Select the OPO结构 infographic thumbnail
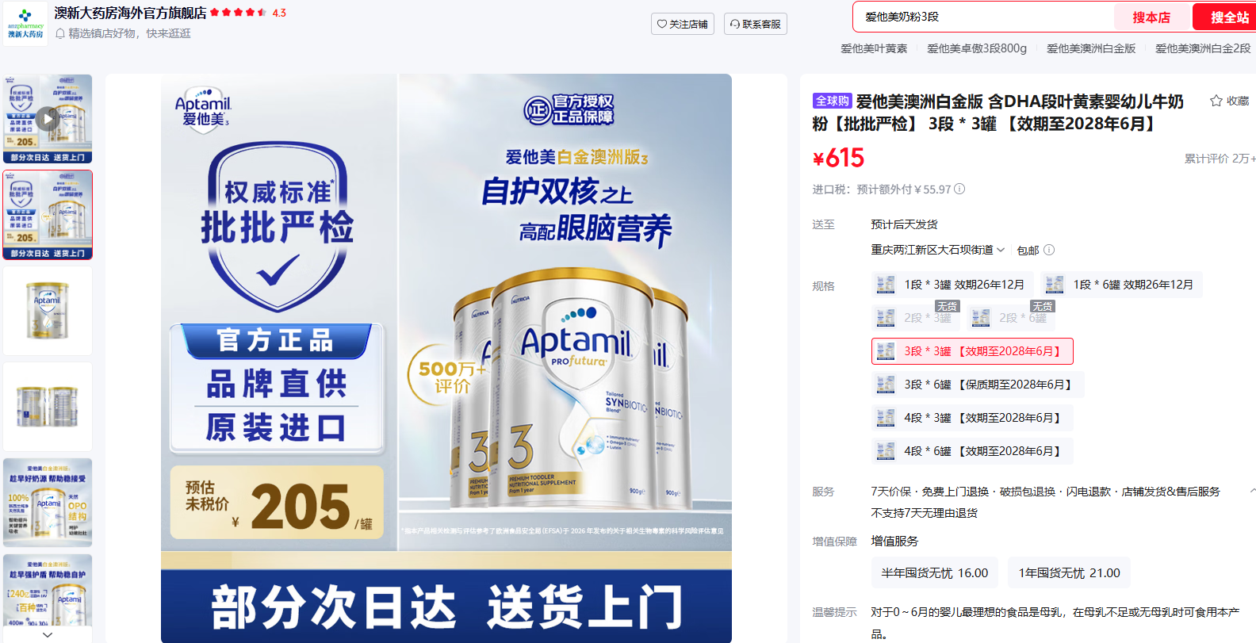 click(x=48, y=503)
